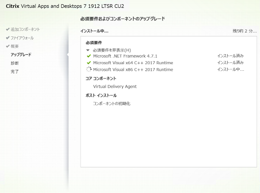Screen dimensions: 260x193
Task: Click green check beside Visual x64 C++ Runtime
Action: pyautogui.click(x=89, y=63)
